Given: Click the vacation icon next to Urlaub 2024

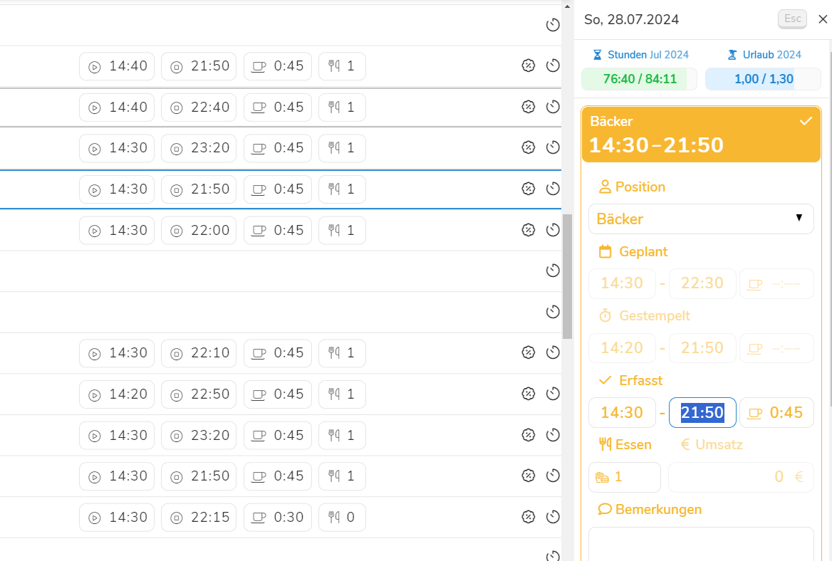Looking at the screenshot, I should (x=732, y=55).
